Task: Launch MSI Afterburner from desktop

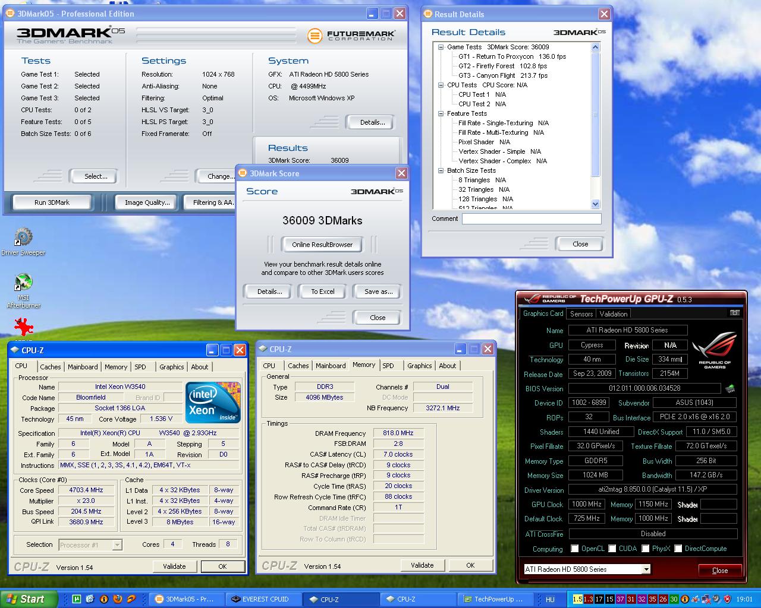Action: (x=23, y=283)
